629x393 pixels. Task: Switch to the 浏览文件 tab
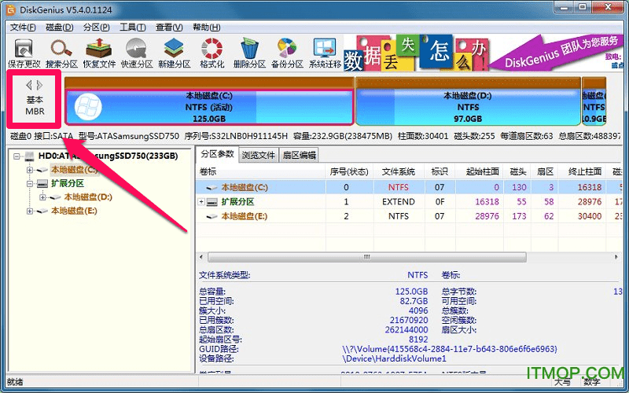pos(259,155)
